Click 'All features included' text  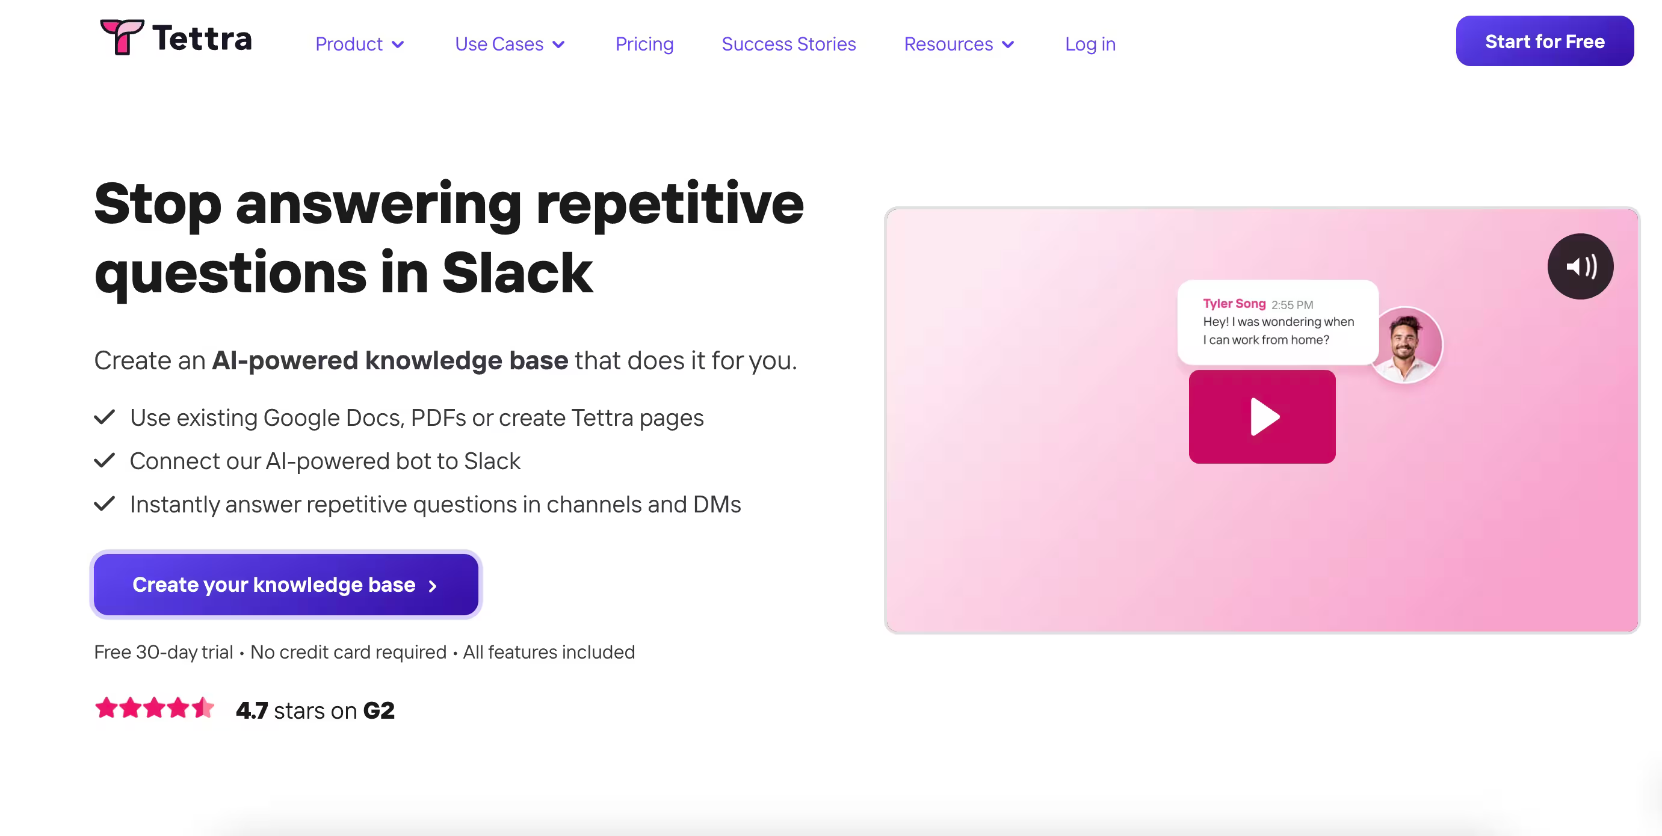549,652
